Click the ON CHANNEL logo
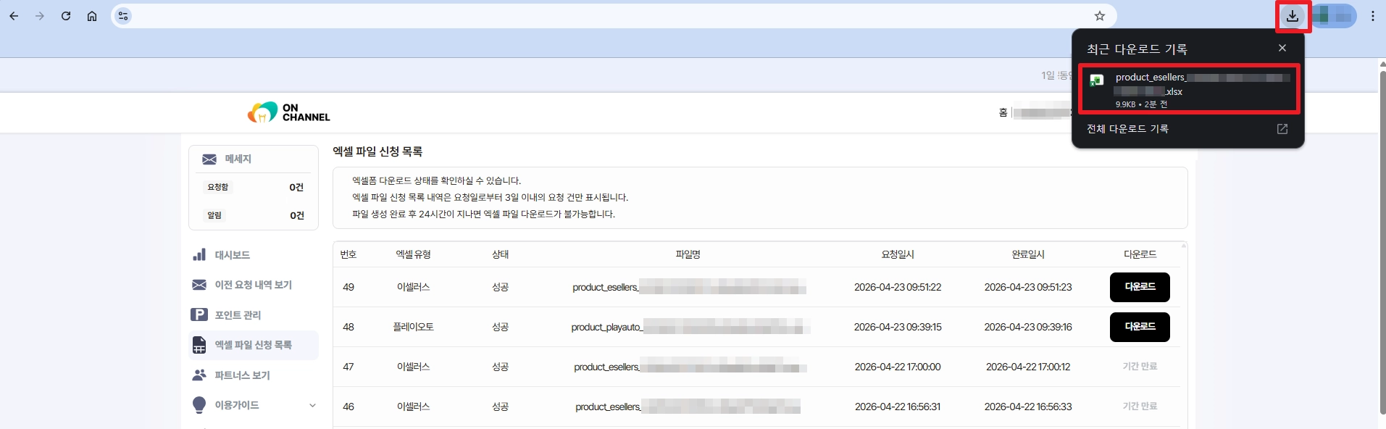 click(x=288, y=112)
